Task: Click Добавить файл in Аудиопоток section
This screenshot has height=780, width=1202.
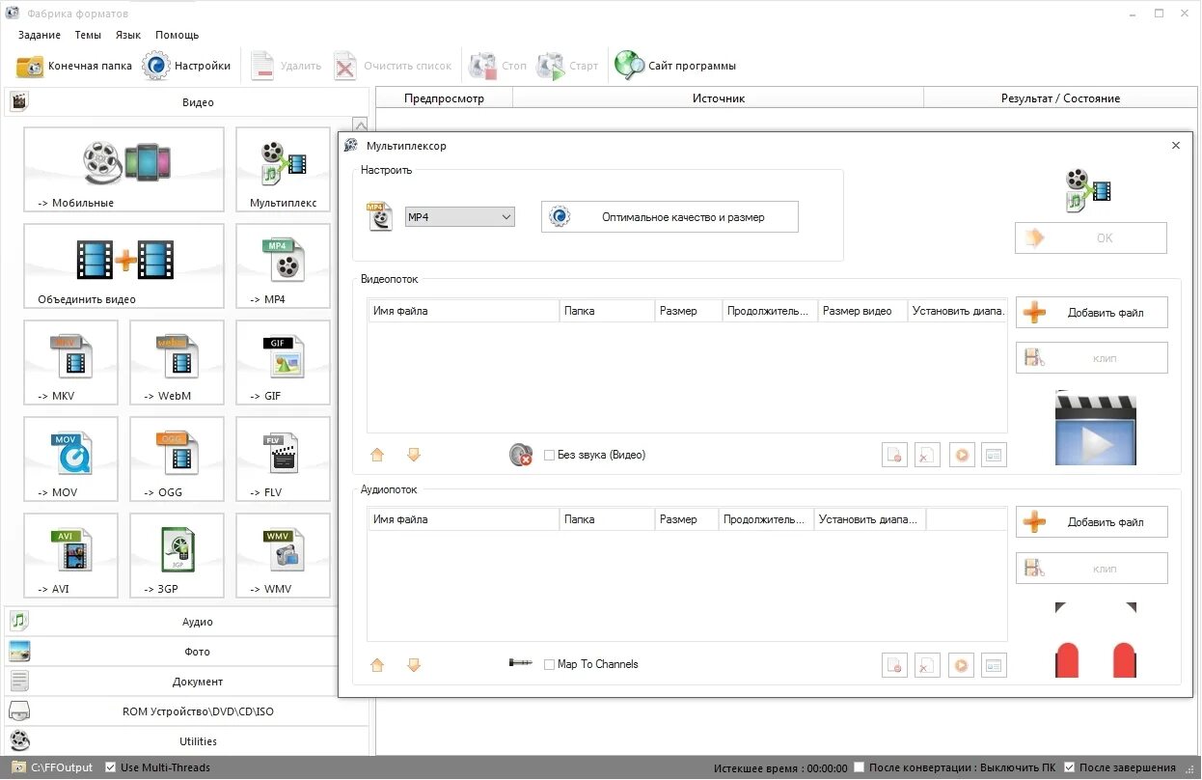Action: [1092, 522]
